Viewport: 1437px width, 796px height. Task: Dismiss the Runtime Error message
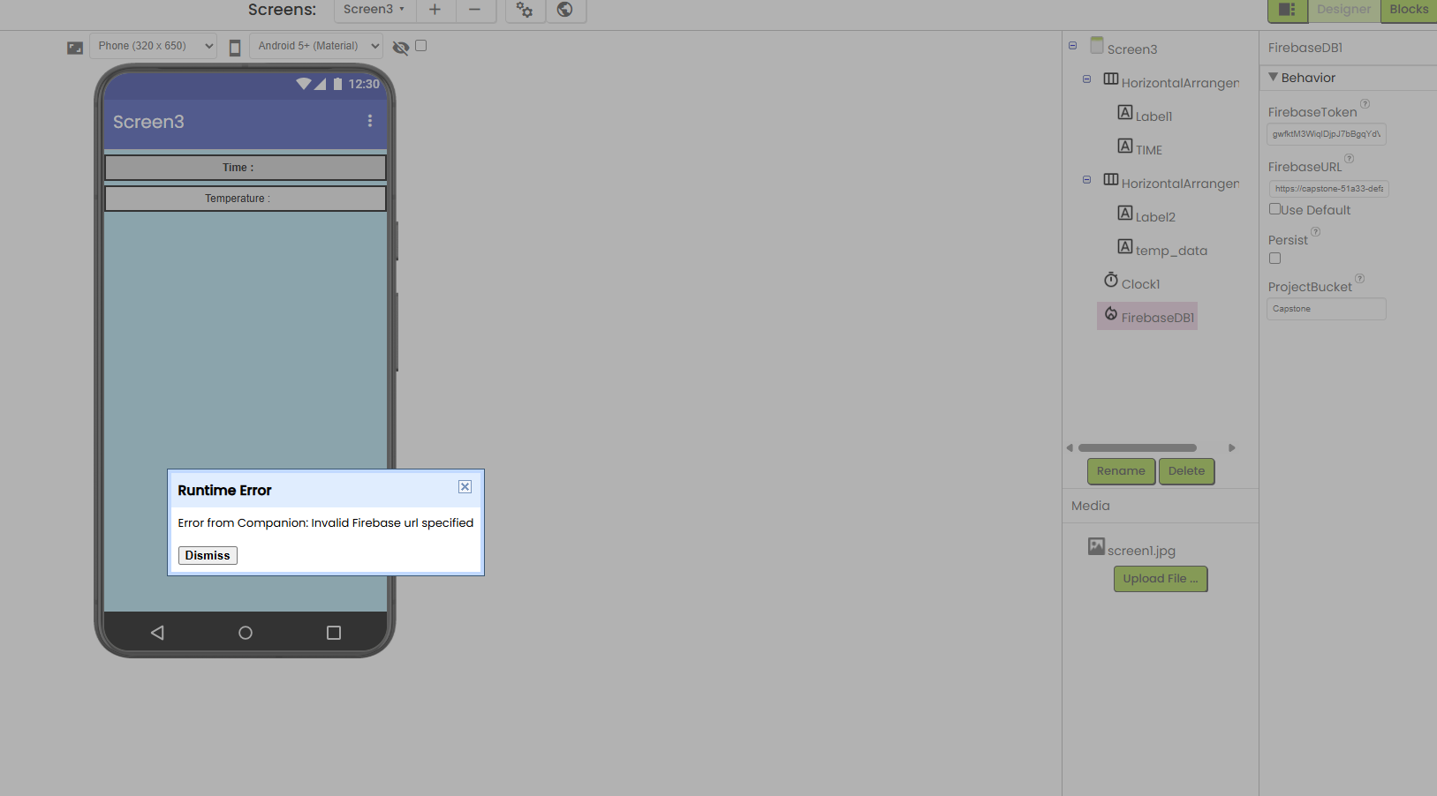click(208, 555)
